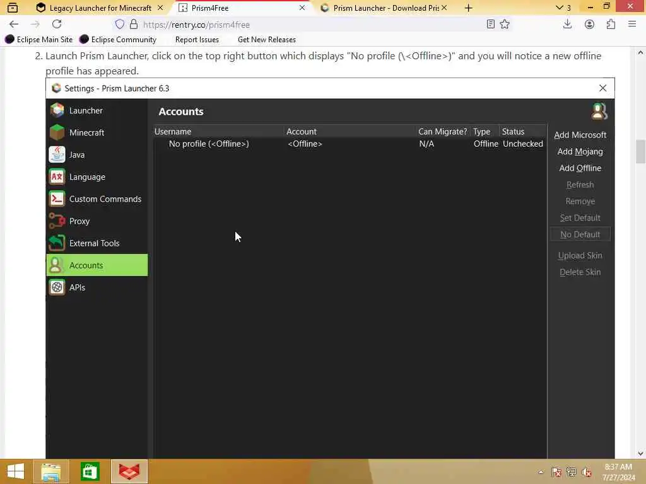Switch to Prism4Free tab
The width and height of the screenshot is (646, 484).
(x=242, y=8)
